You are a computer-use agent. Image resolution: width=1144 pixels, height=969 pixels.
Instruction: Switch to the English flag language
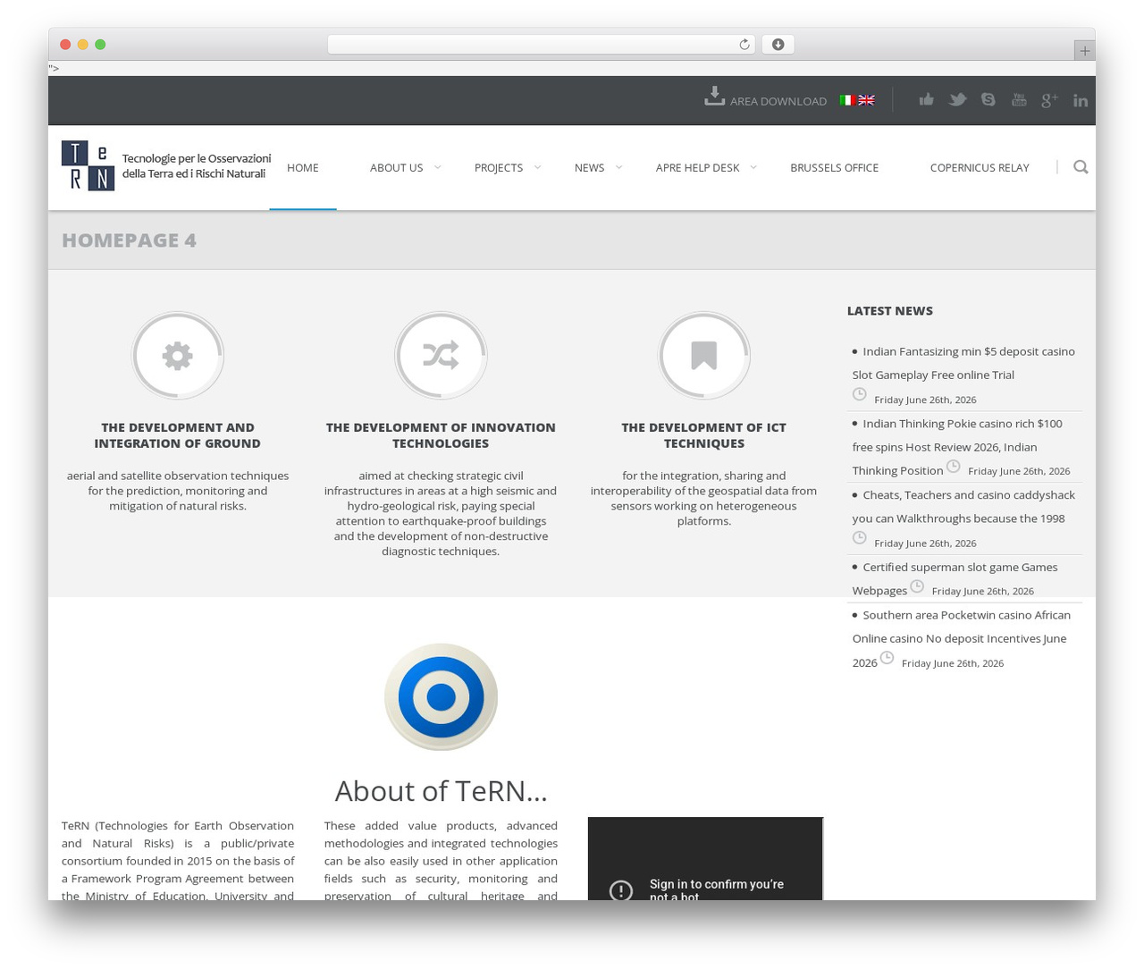(x=866, y=100)
